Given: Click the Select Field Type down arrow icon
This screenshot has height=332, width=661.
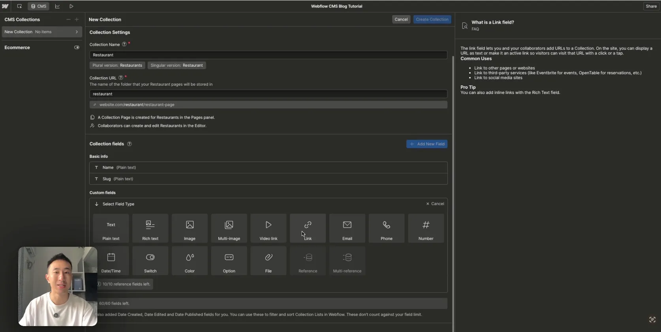Looking at the screenshot, I should coord(96,204).
